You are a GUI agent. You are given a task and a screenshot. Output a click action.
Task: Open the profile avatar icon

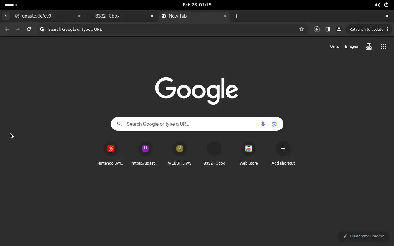(339, 29)
